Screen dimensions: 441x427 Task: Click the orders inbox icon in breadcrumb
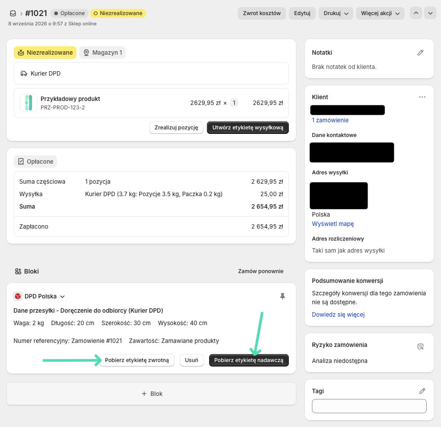coord(13,13)
